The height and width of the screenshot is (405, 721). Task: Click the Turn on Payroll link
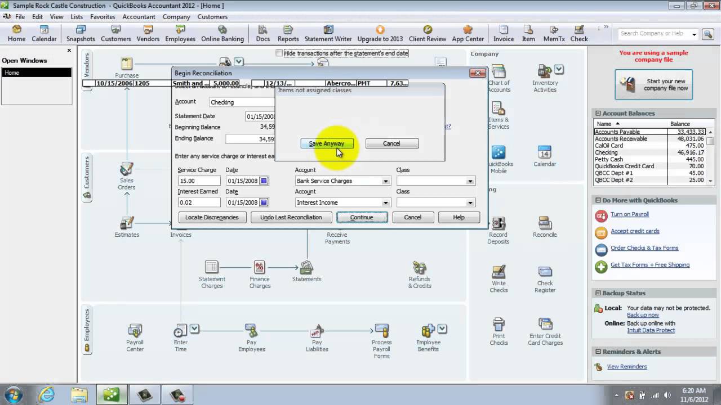(x=630, y=214)
